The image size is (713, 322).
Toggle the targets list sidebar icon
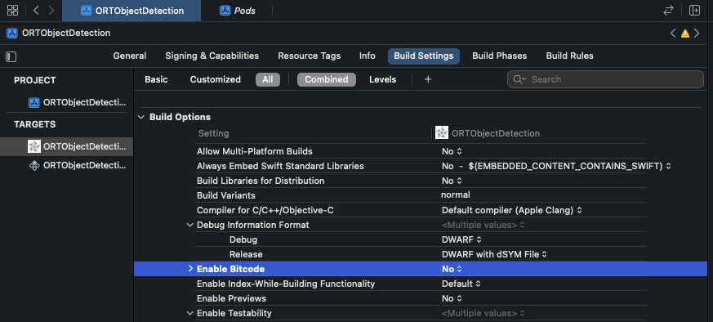(x=11, y=56)
